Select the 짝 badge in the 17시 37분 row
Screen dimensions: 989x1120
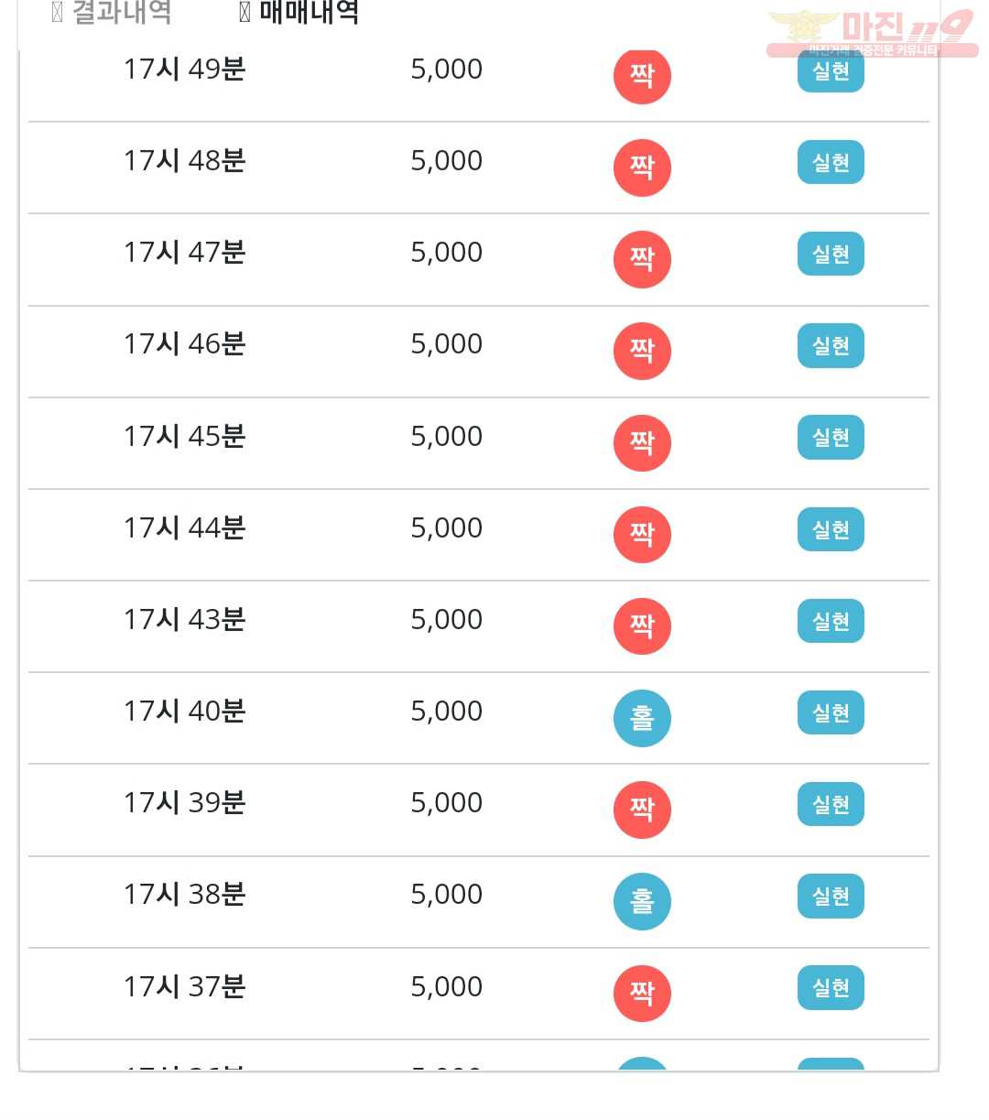coord(642,993)
